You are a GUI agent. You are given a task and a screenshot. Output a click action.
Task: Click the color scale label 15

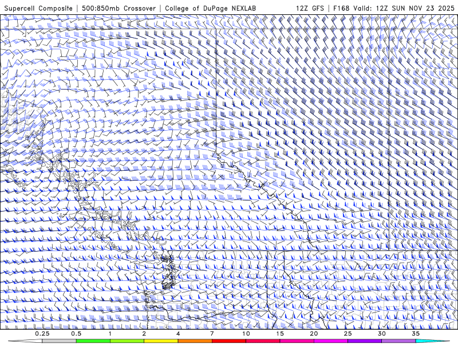click(280, 334)
